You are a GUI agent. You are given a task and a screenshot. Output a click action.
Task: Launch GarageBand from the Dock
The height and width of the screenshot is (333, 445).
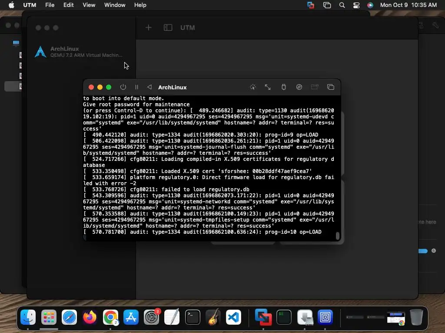click(x=213, y=317)
